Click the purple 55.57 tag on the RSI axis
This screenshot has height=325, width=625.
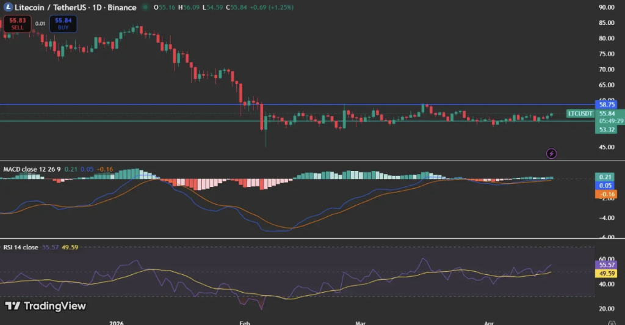coord(606,265)
